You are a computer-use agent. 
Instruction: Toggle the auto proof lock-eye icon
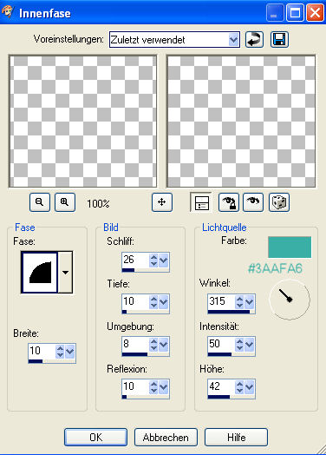point(229,202)
